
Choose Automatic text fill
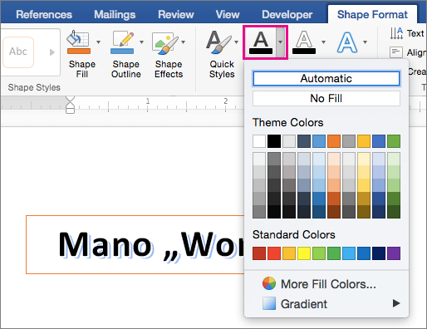[326, 79]
